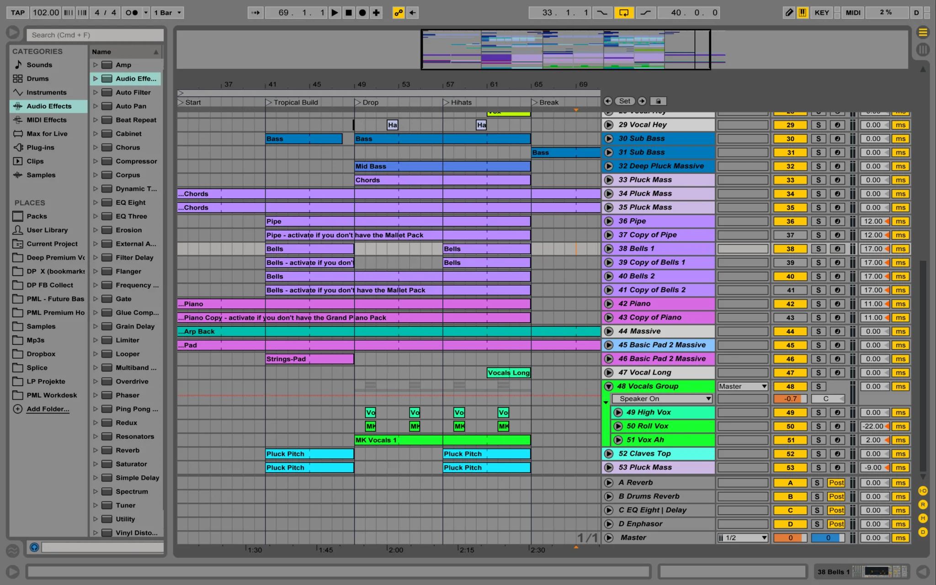Open the Speaker On automation dropdown
The image size is (936, 585).
click(662, 399)
